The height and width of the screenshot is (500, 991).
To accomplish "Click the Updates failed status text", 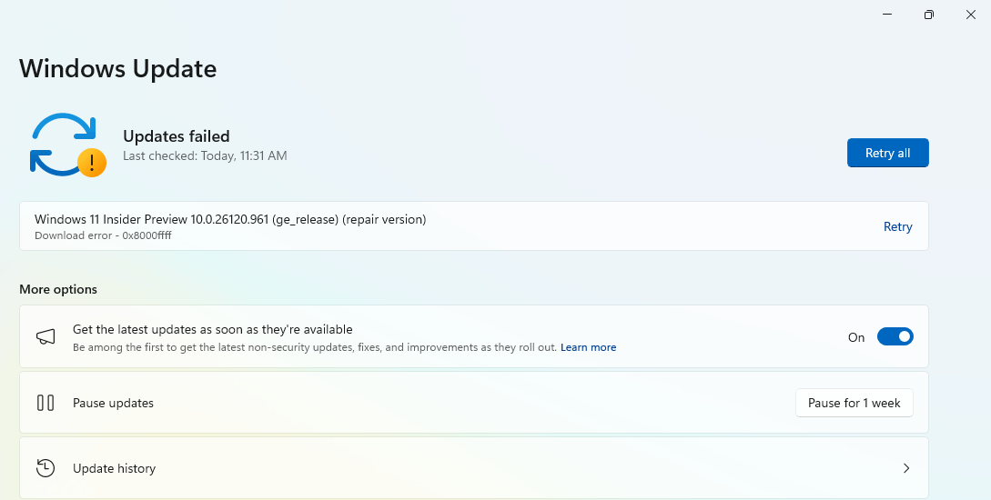I will point(177,136).
